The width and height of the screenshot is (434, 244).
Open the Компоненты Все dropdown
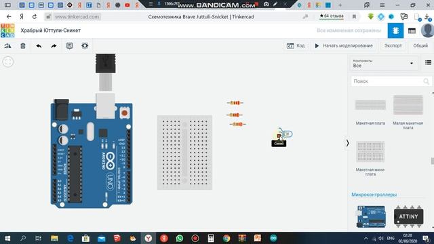click(x=383, y=63)
